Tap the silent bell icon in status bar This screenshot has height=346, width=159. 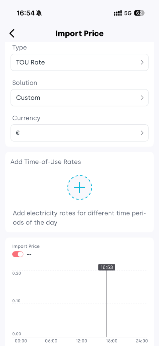coord(39,14)
